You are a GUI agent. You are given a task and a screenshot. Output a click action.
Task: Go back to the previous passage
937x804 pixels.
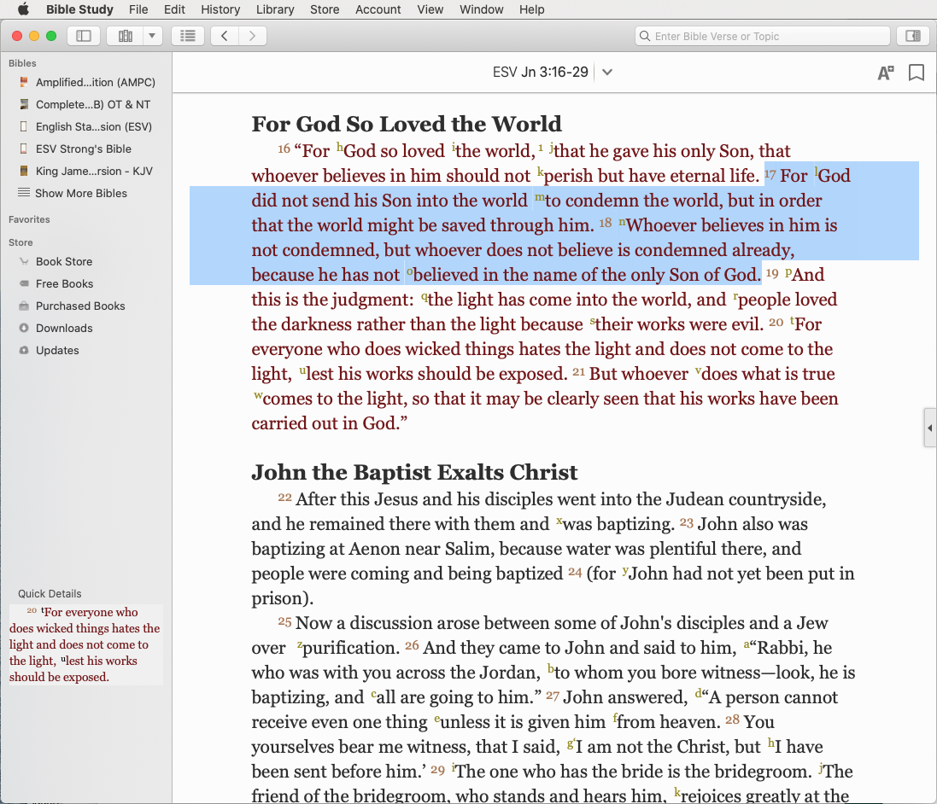(x=224, y=36)
